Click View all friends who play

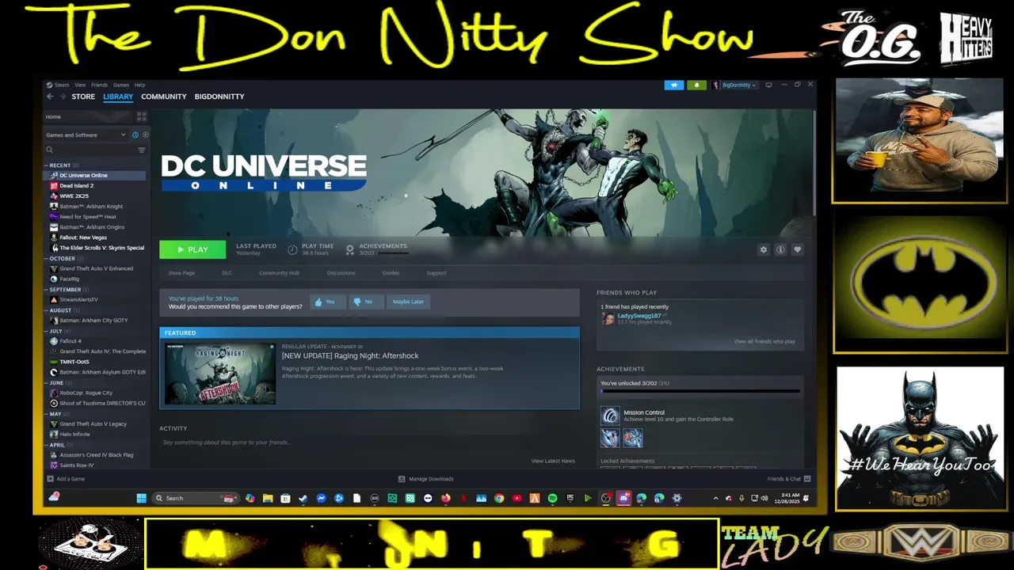[764, 341]
